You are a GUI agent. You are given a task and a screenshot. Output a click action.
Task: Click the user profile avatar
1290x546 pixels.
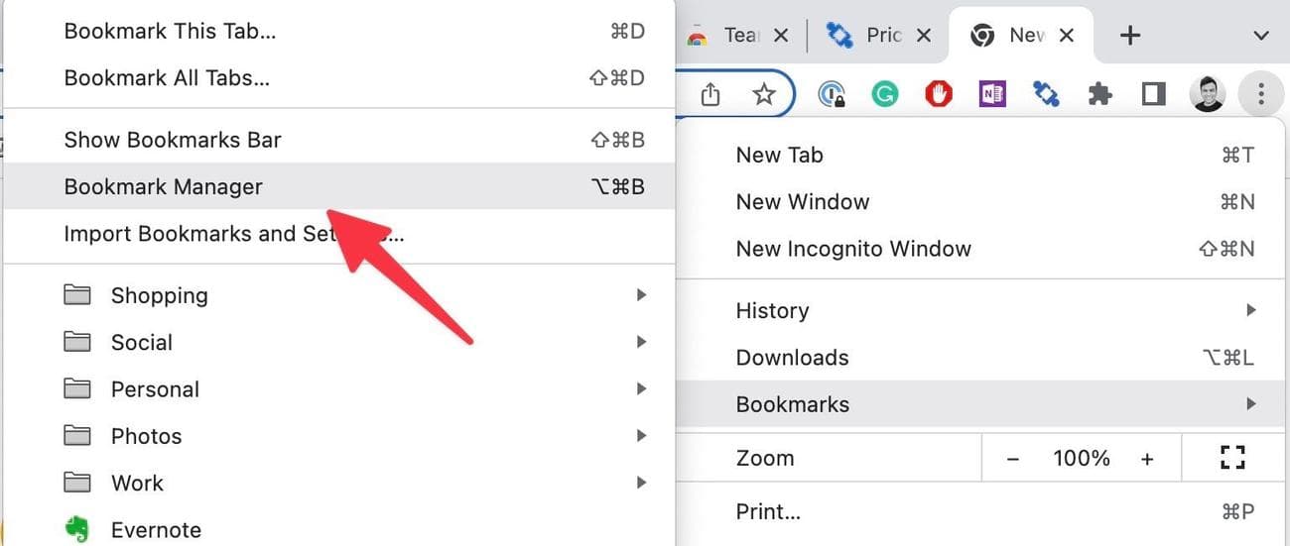pos(1207,94)
